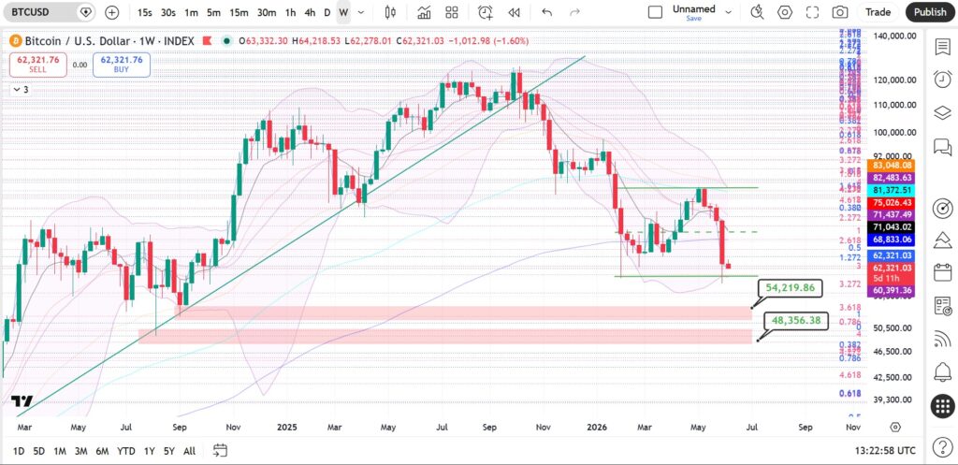Set date range to 1M
The image size is (958, 465).
click(59, 451)
